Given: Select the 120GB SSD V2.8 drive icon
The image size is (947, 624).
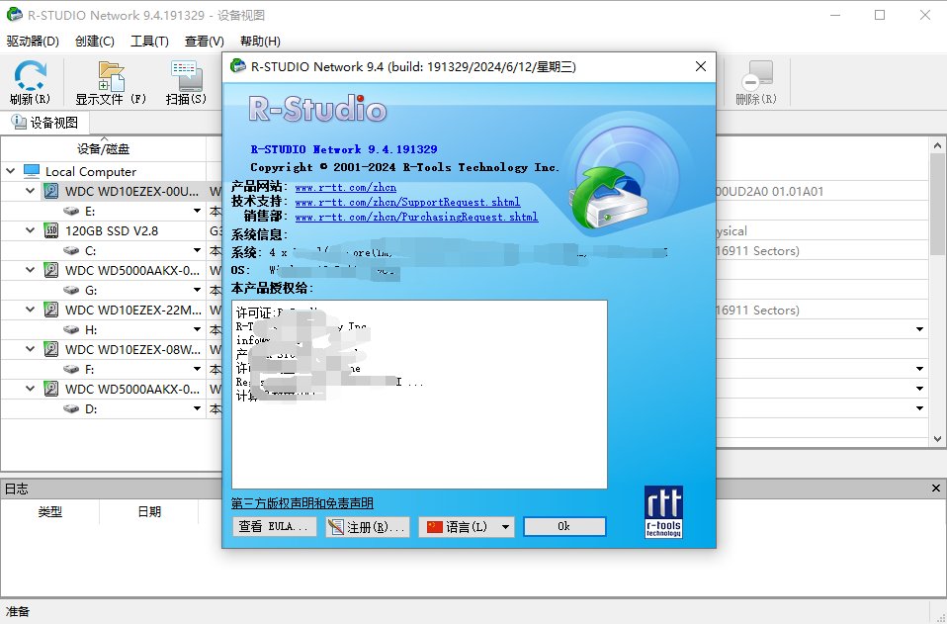Looking at the screenshot, I should (x=52, y=230).
